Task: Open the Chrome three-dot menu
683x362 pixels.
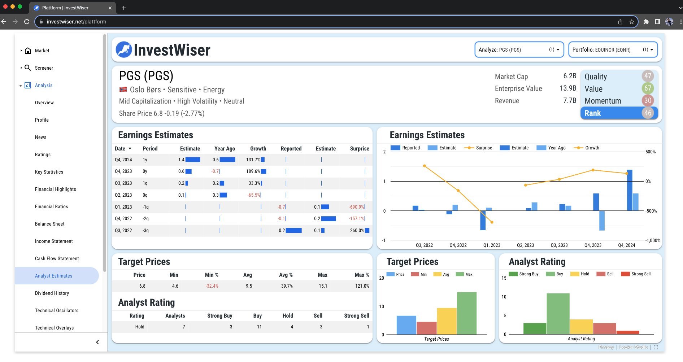Action: pyautogui.click(x=680, y=22)
